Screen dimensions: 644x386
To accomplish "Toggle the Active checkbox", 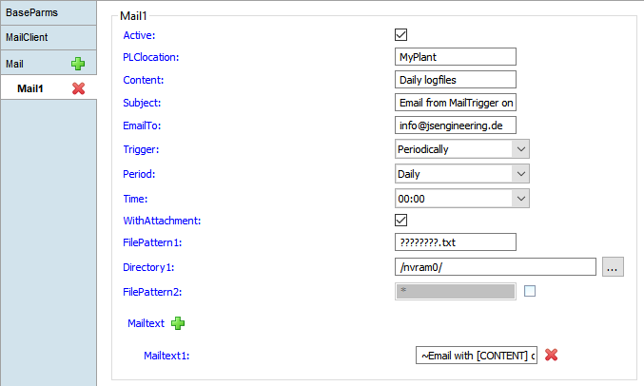I will click(401, 35).
